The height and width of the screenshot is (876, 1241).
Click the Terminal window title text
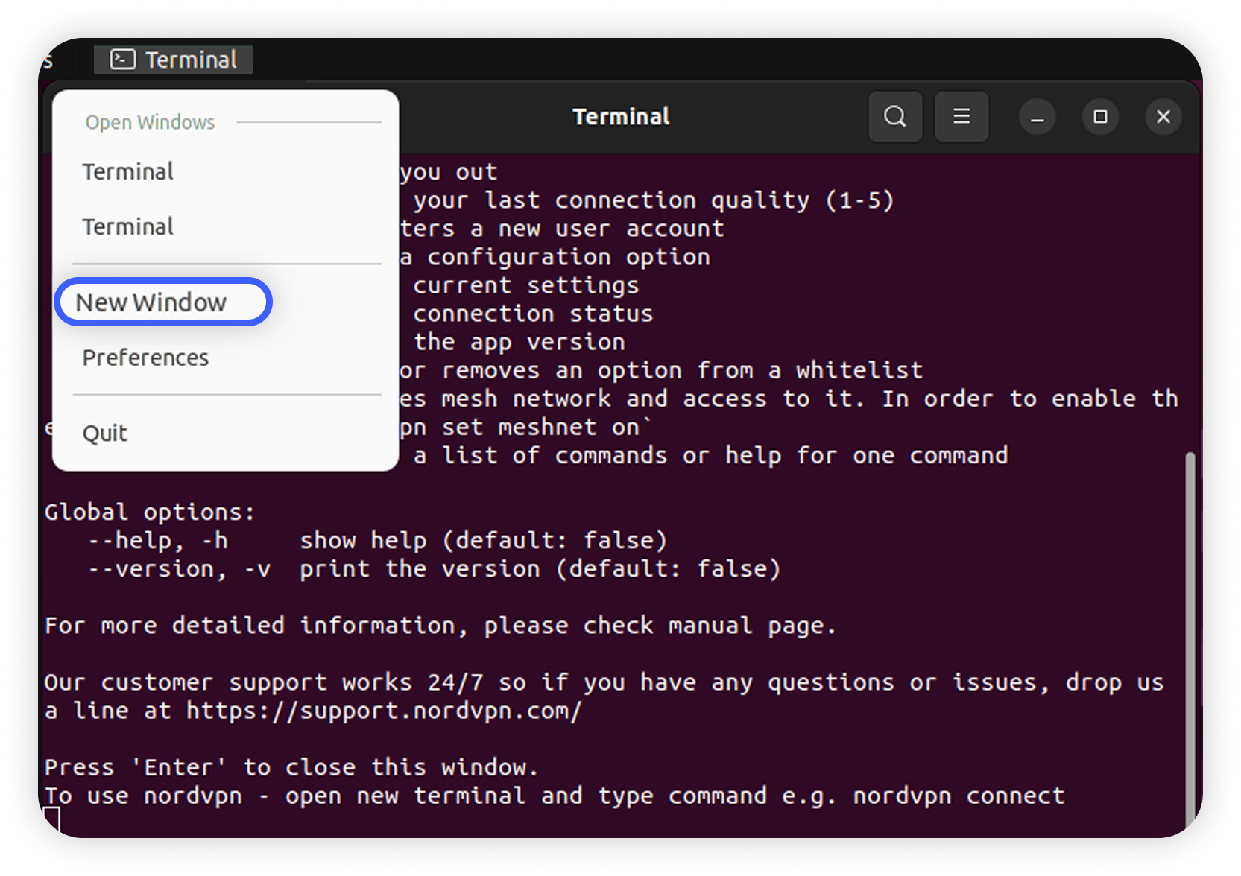621,117
